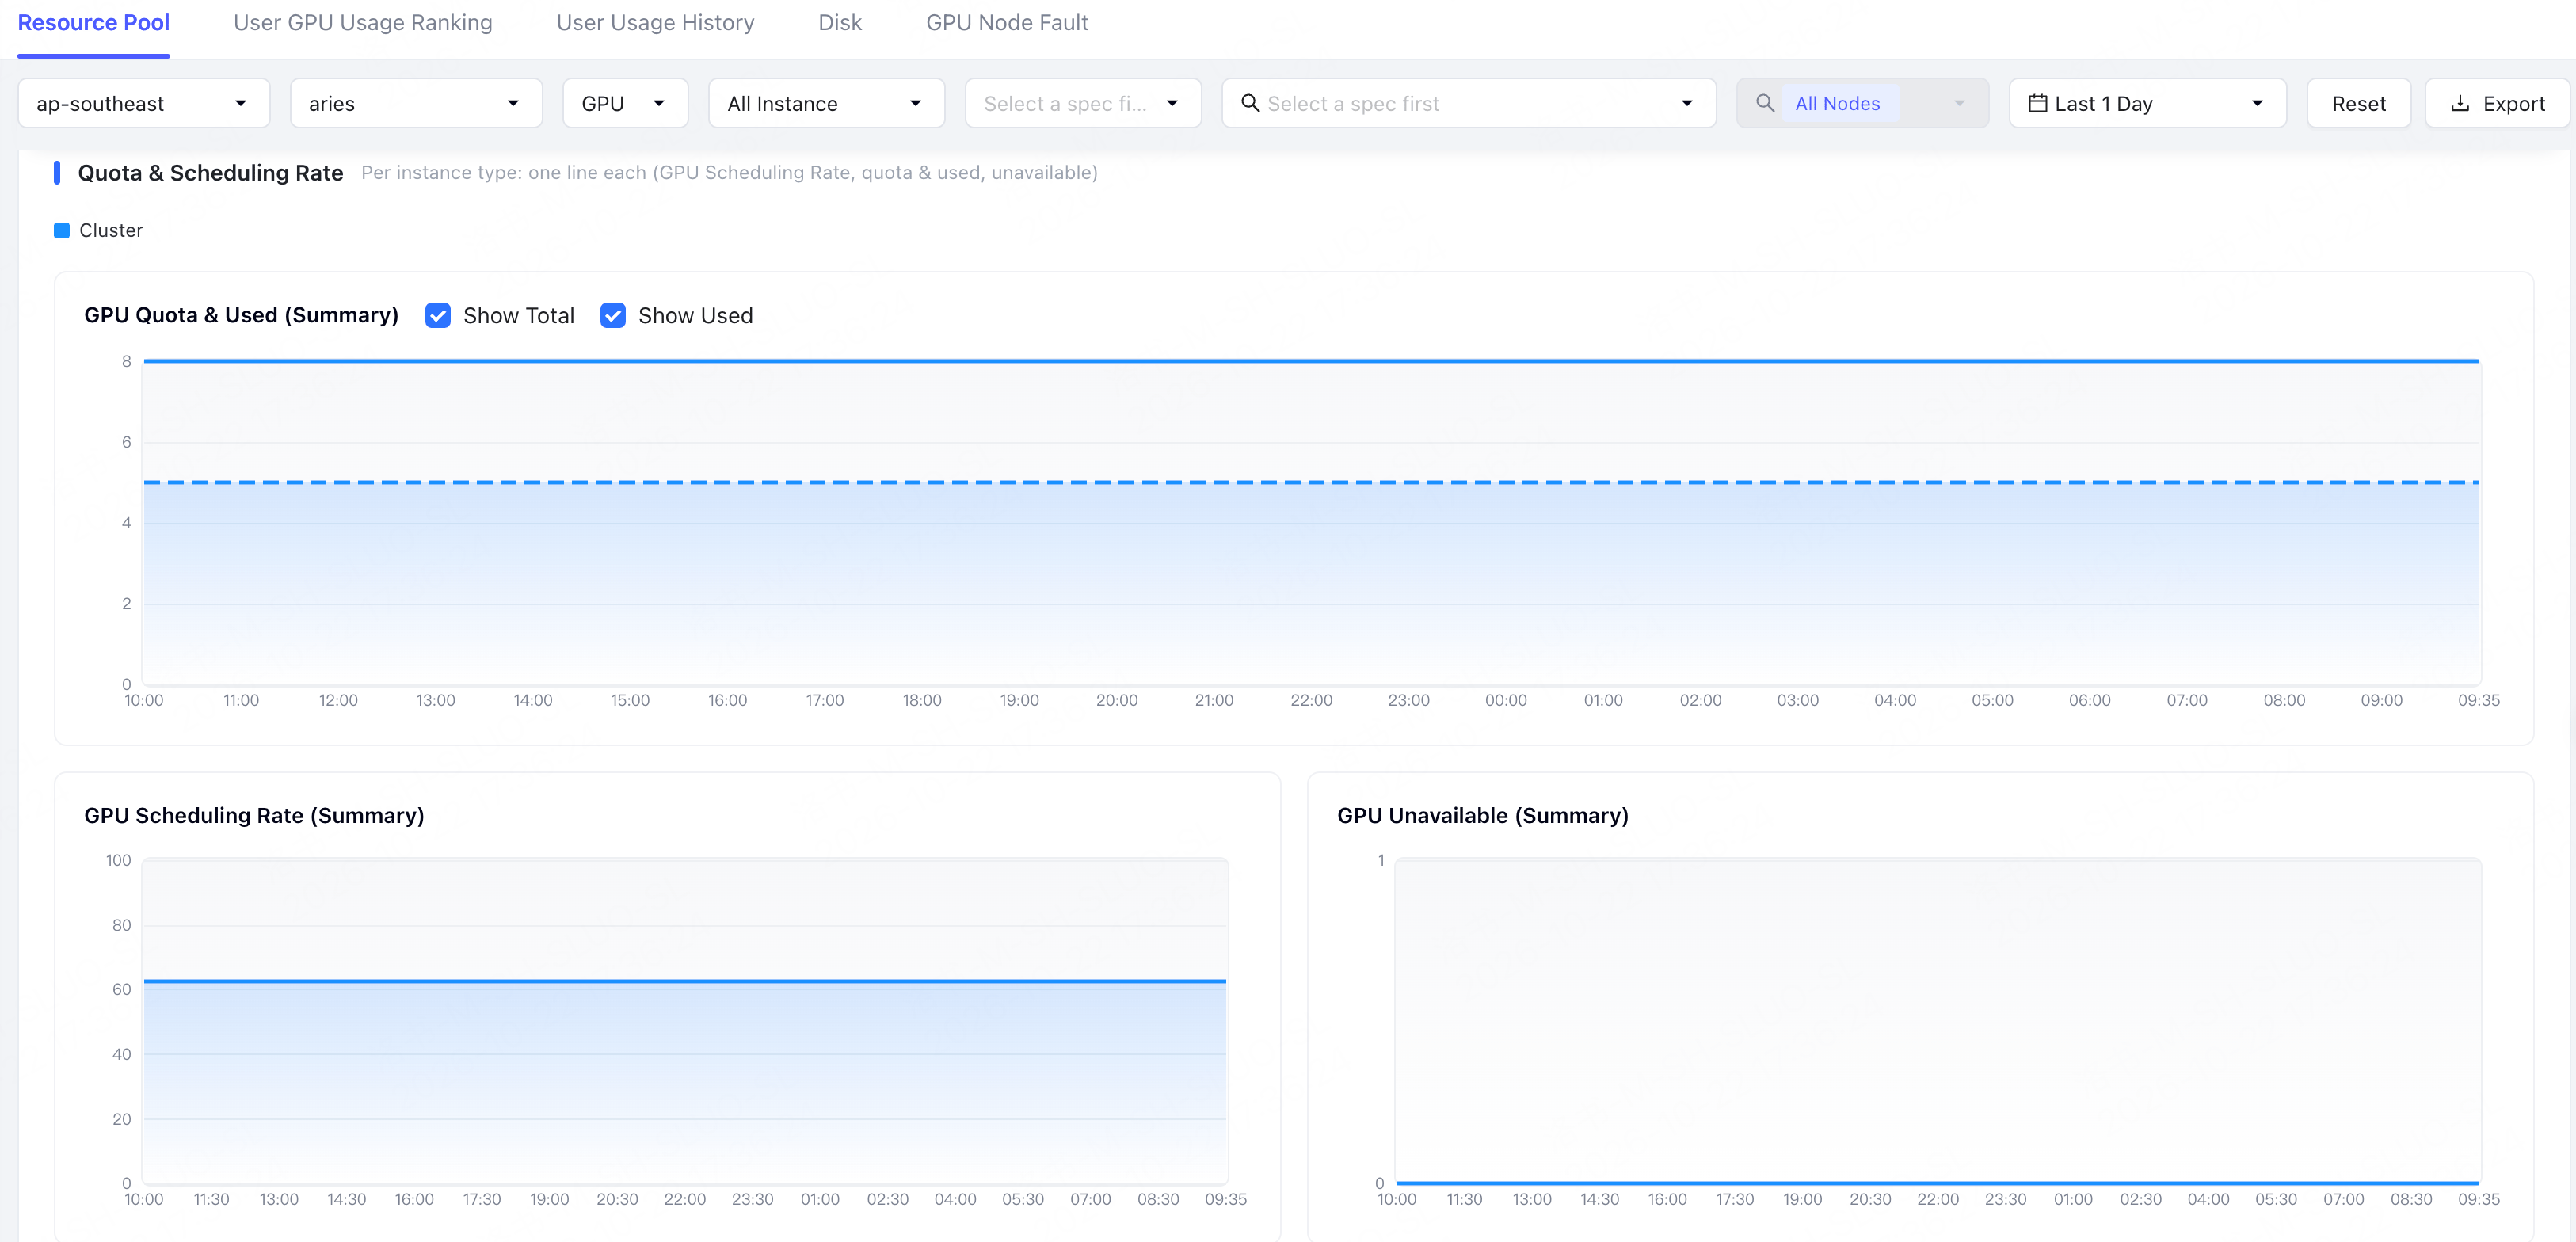The height and width of the screenshot is (1242, 2576).
Task: Click the search icon beside All Nodes
Action: pyautogui.click(x=1765, y=103)
